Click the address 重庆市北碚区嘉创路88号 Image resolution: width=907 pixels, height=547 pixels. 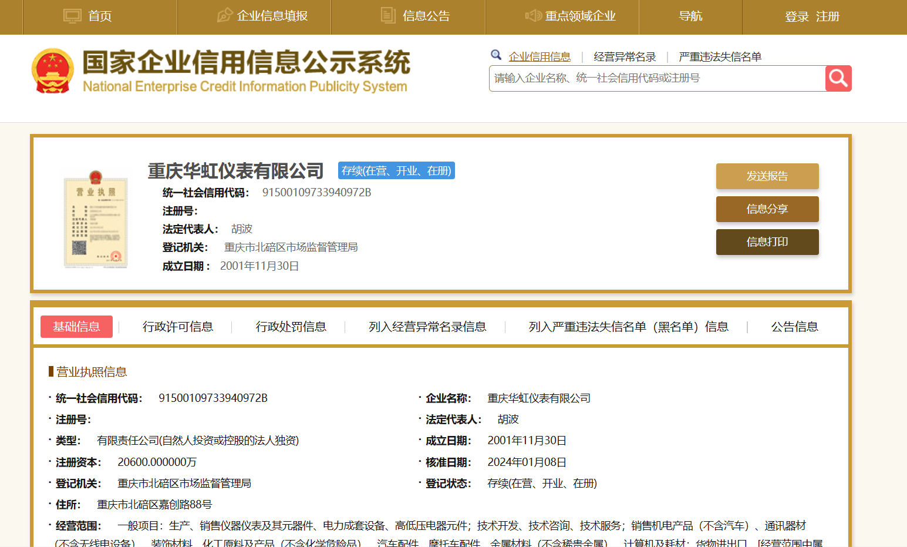(154, 504)
